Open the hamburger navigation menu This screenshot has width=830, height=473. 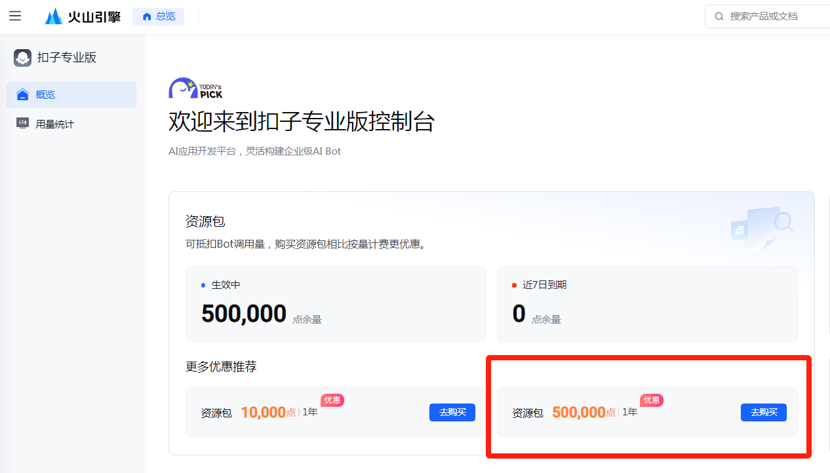(x=15, y=16)
